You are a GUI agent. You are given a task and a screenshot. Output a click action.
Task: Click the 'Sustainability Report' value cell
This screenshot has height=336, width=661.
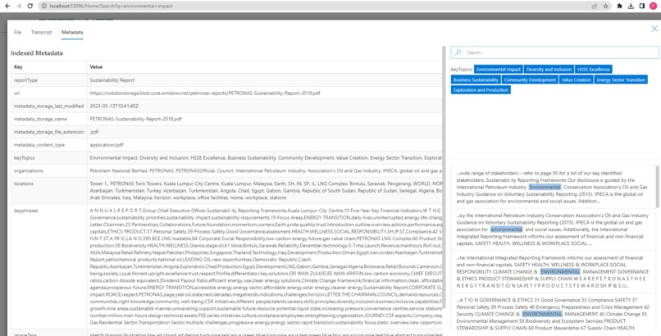pyautogui.click(x=264, y=80)
